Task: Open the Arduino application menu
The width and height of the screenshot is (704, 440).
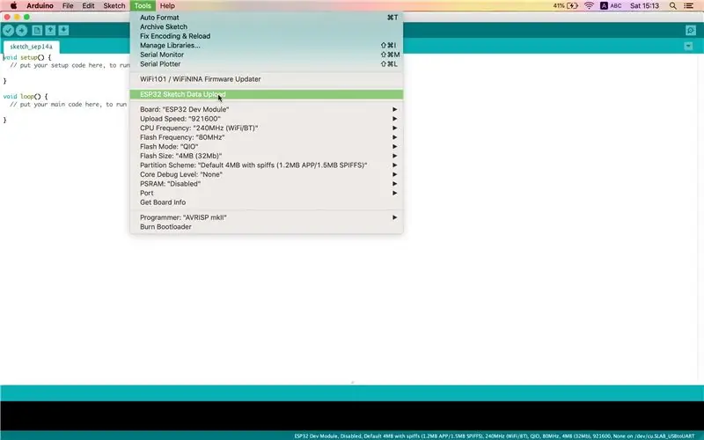Action: pyautogui.click(x=40, y=6)
